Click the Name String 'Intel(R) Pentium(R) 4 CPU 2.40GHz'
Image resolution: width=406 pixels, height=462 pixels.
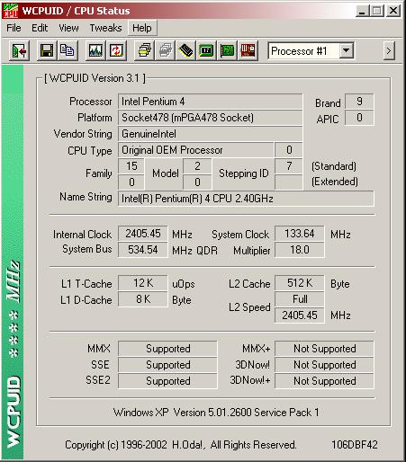(246, 199)
